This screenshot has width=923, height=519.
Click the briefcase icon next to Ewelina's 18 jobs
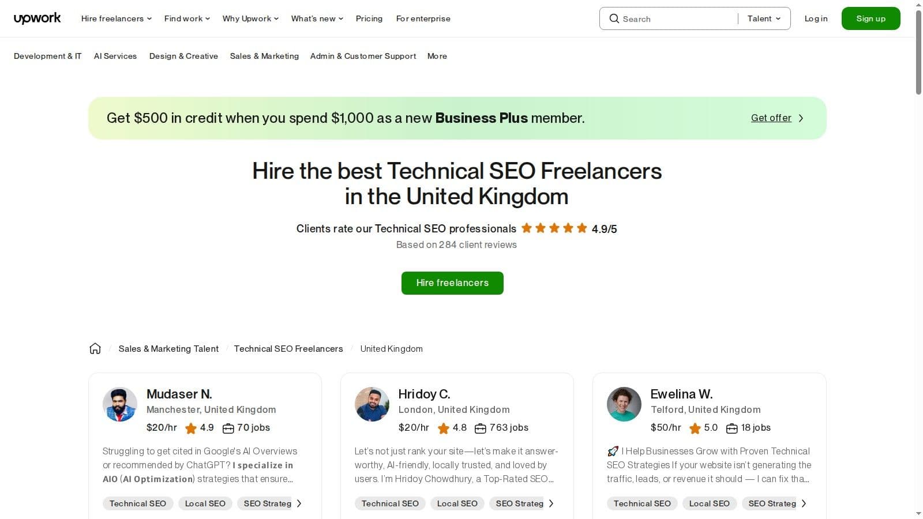click(731, 428)
